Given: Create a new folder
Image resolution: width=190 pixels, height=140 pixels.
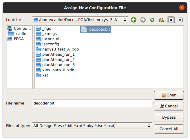Looking at the screenshot, I should (x=161, y=20).
